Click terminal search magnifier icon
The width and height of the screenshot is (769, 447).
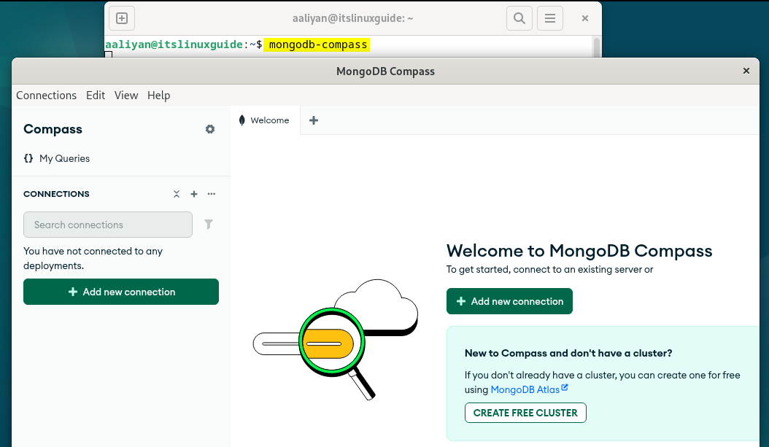click(519, 18)
